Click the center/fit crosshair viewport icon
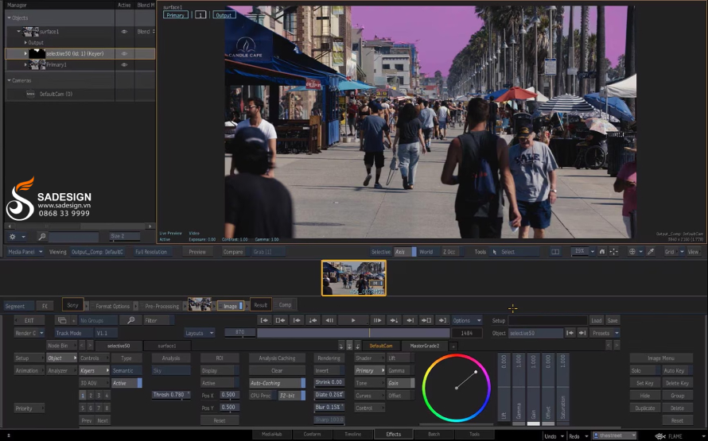The height and width of the screenshot is (441, 708). coord(613,252)
